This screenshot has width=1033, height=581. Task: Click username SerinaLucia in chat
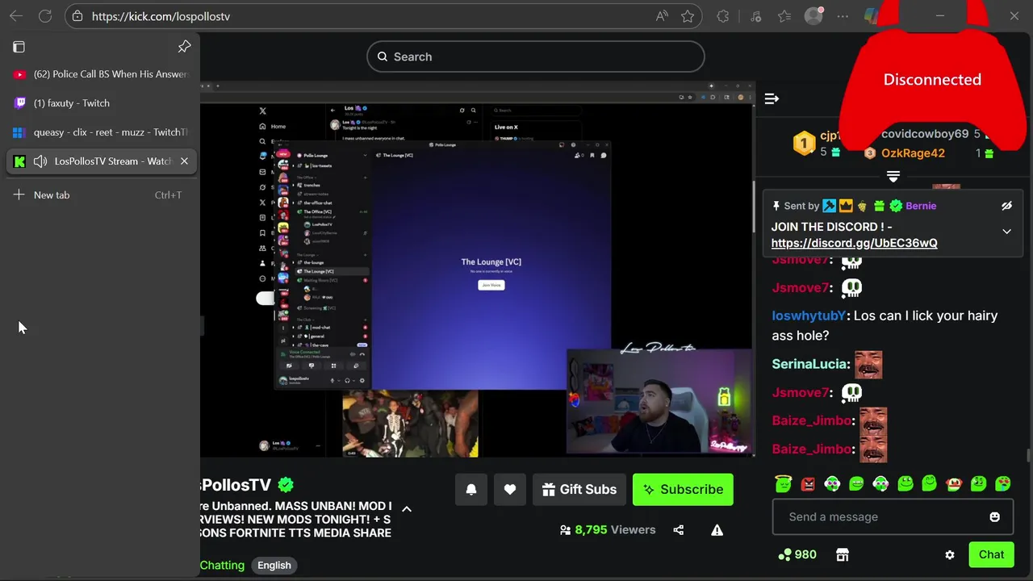point(810,364)
